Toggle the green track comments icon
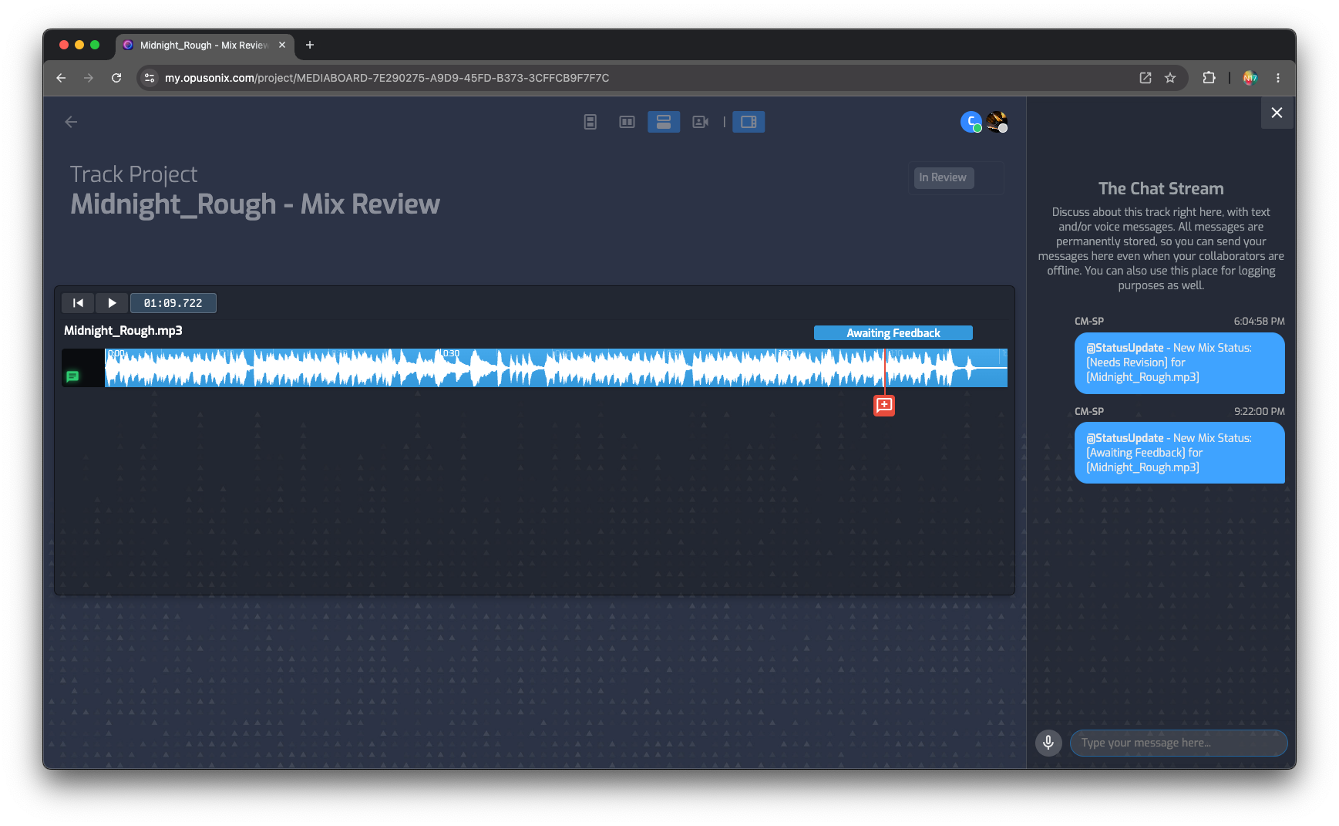This screenshot has width=1339, height=826. (x=72, y=376)
